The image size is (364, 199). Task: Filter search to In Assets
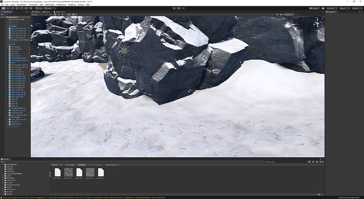[81, 165]
